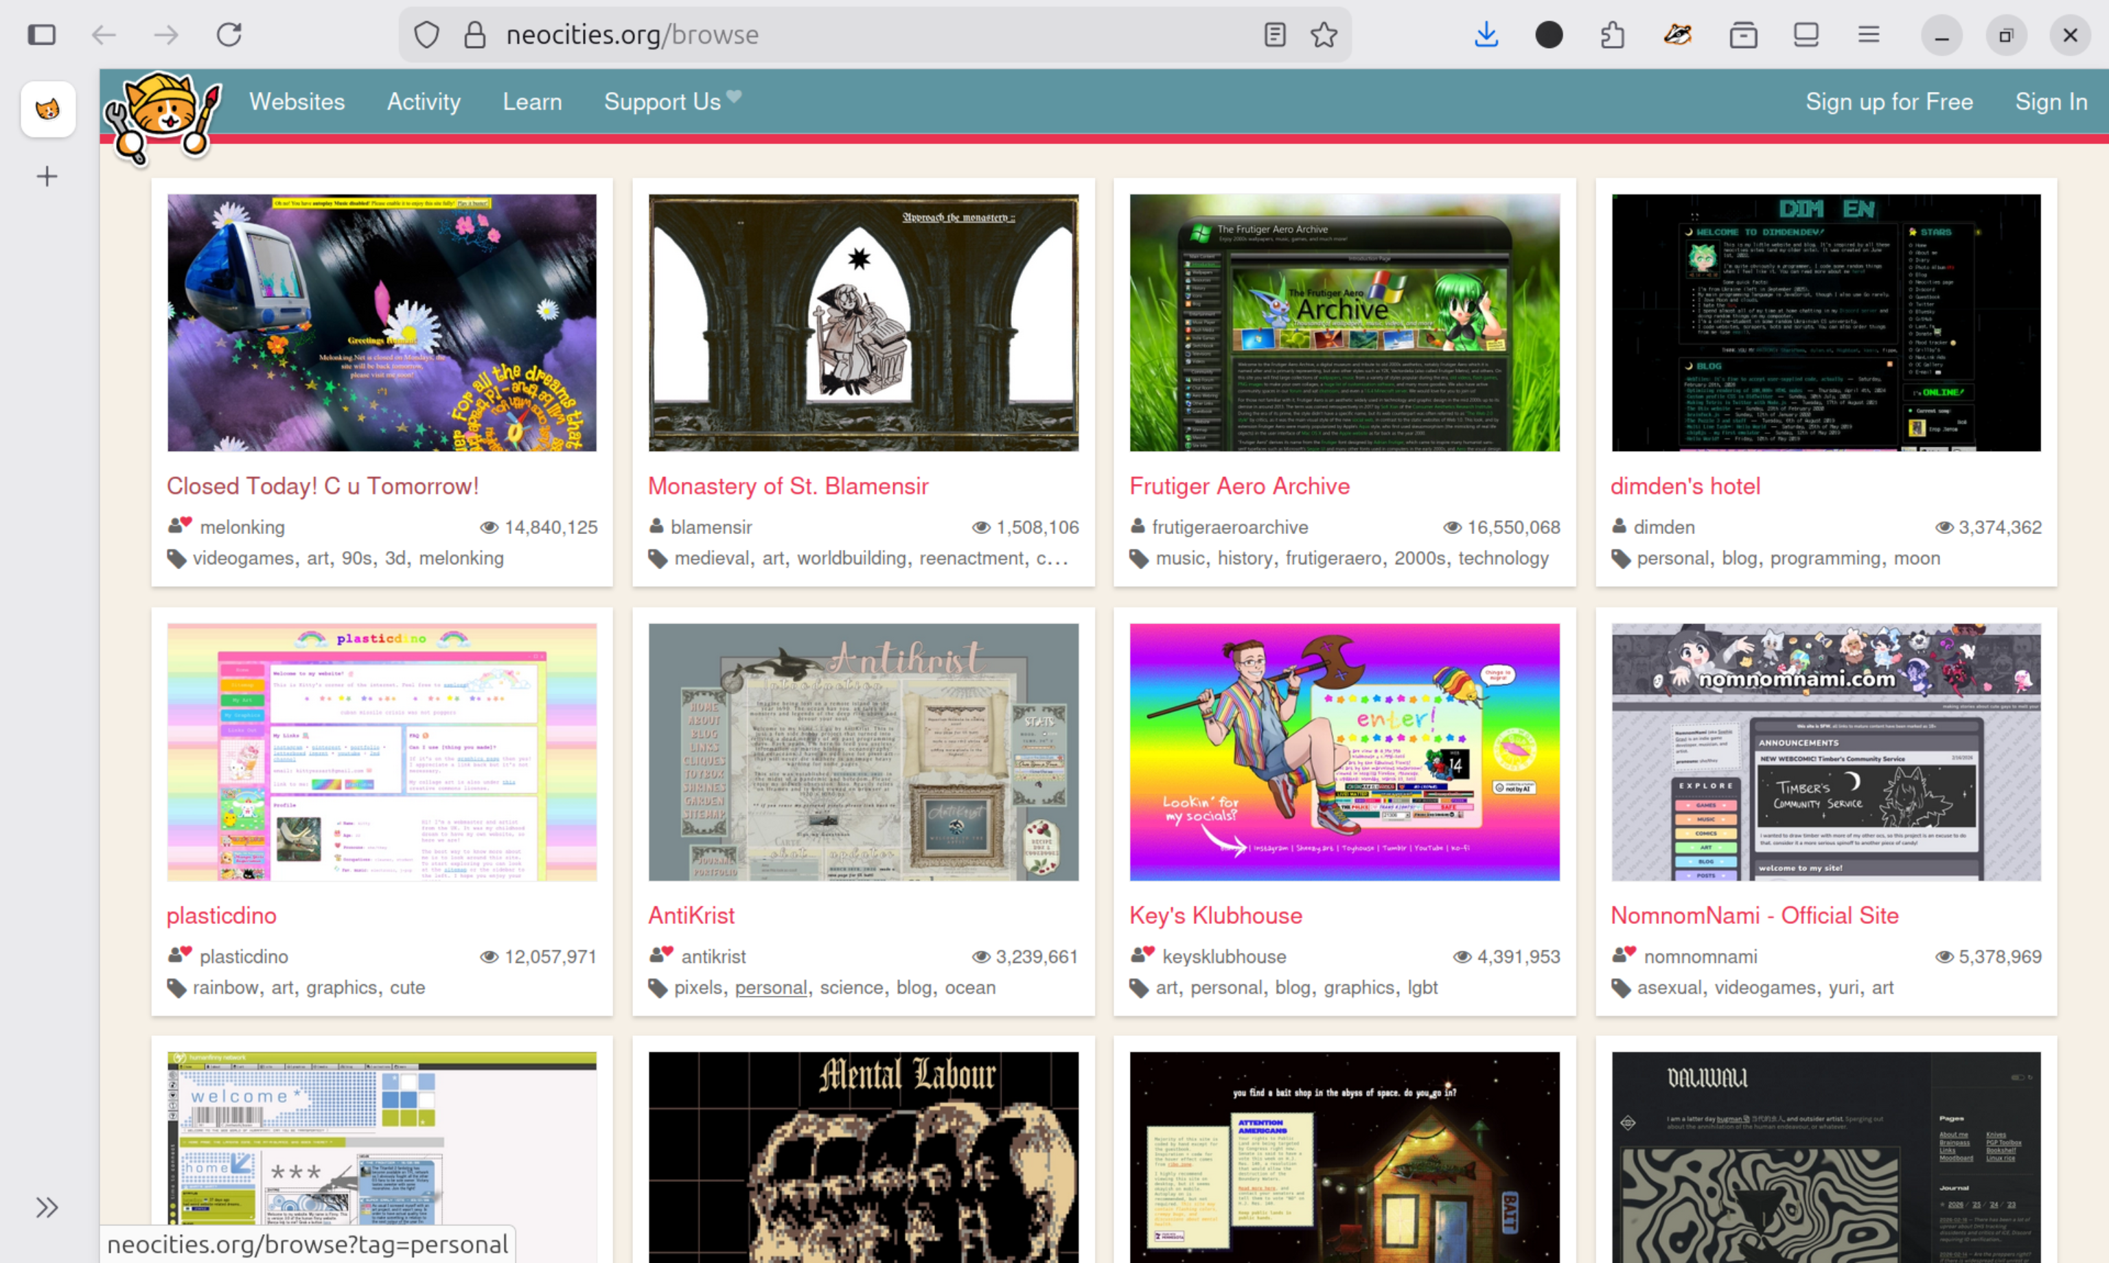The height and width of the screenshot is (1263, 2109).
Task: Open blamensir user profile
Action: point(711,528)
